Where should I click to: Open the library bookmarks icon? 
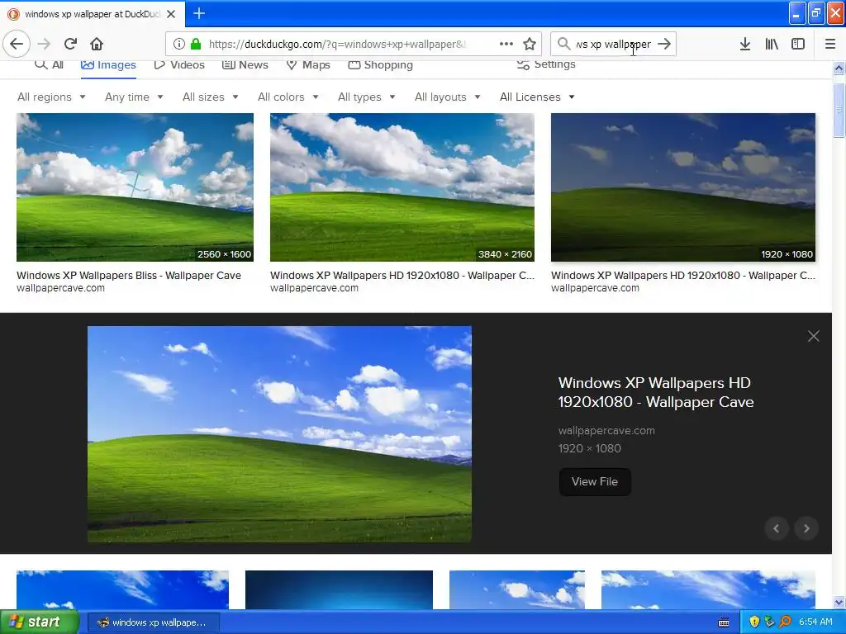[x=772, y=44]
